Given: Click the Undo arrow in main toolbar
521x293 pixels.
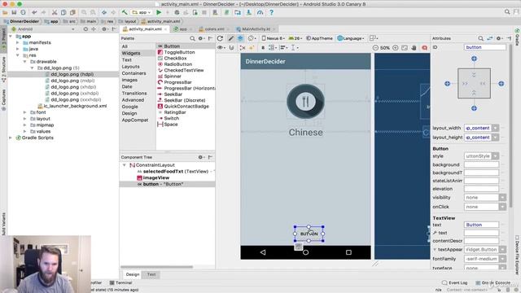Looking at the screenshot, I should click(34, 12).
